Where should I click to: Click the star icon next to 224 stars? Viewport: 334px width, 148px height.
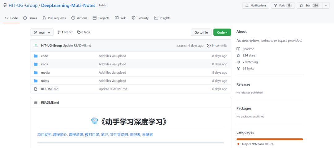coord(238,55)
